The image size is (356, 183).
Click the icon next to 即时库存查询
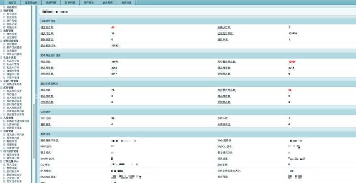[x=4, y=105]
